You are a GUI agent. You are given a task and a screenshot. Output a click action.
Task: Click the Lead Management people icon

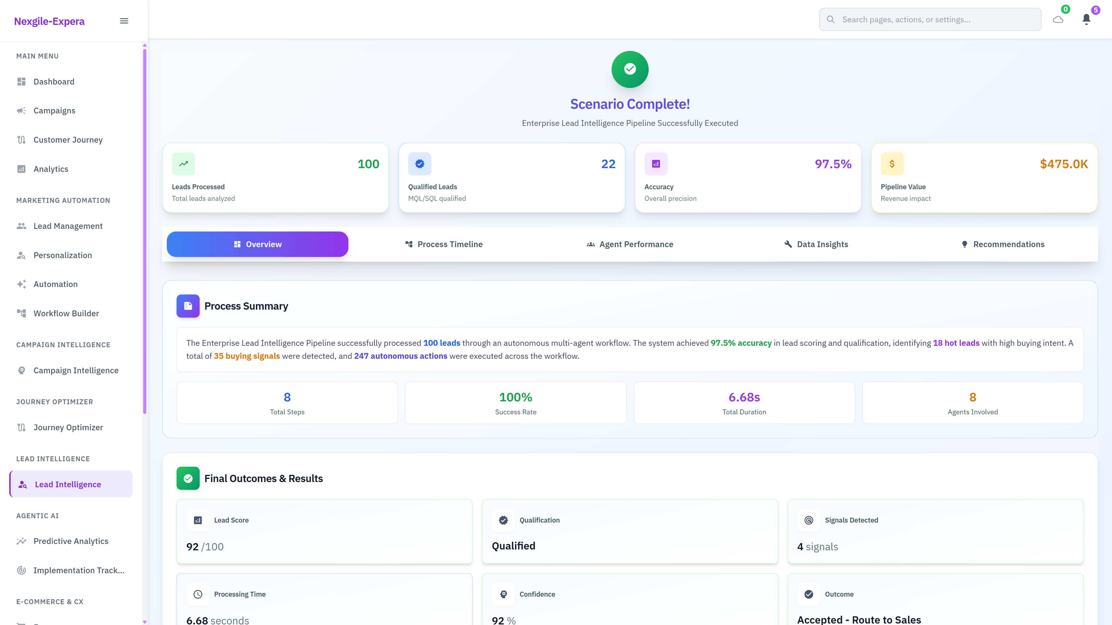22,226
